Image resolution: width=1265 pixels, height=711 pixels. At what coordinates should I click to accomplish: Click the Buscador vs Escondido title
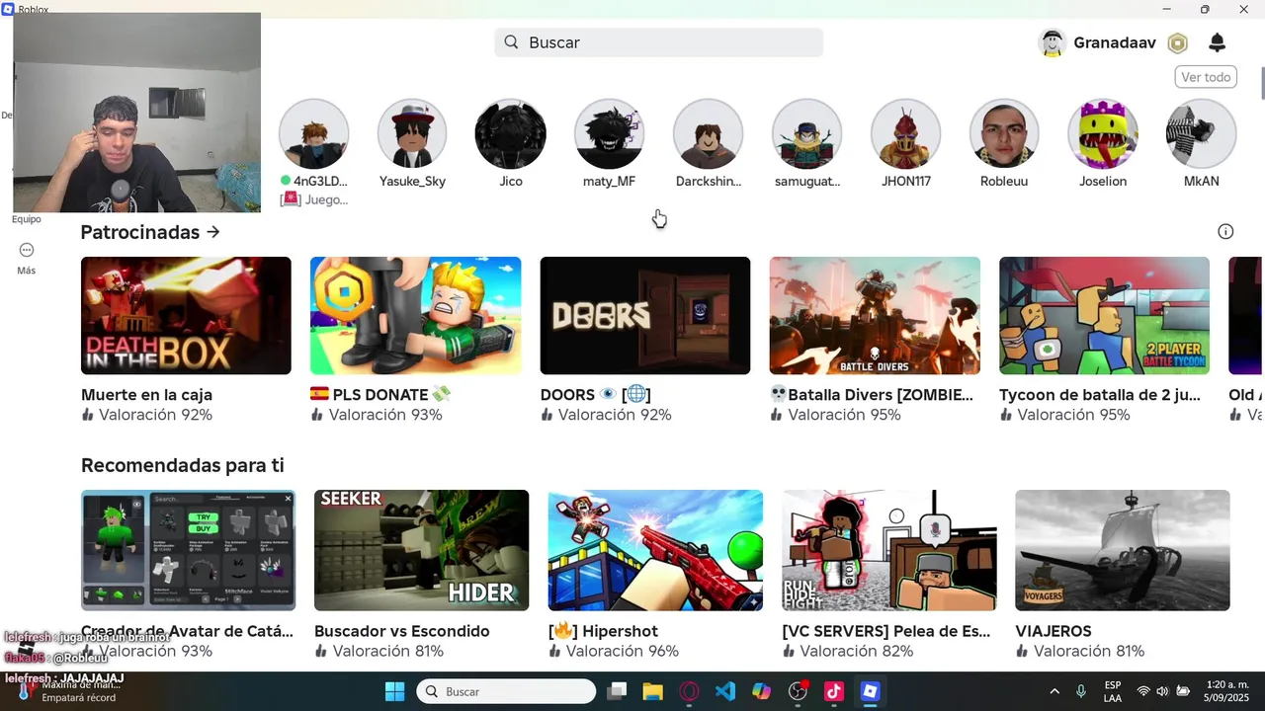coord(402,631)
